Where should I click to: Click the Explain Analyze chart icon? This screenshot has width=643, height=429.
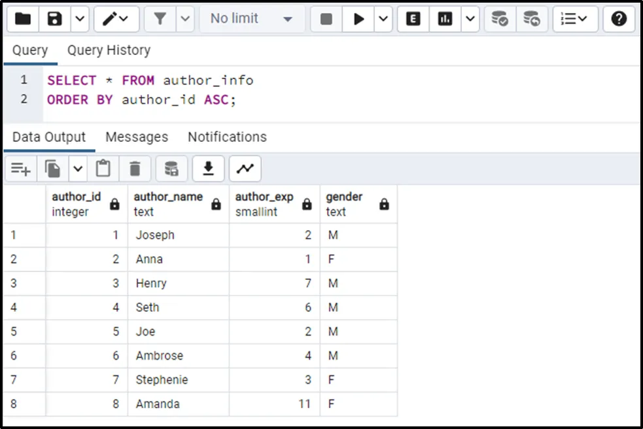coord(445,19)
